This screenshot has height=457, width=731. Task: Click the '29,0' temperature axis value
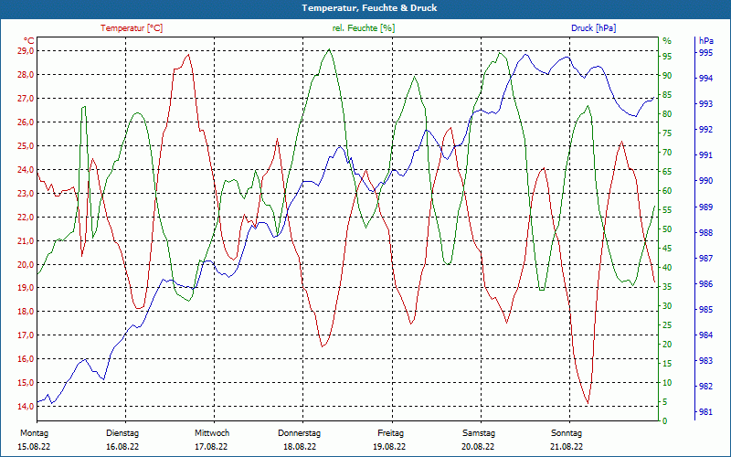pos(25,51)
